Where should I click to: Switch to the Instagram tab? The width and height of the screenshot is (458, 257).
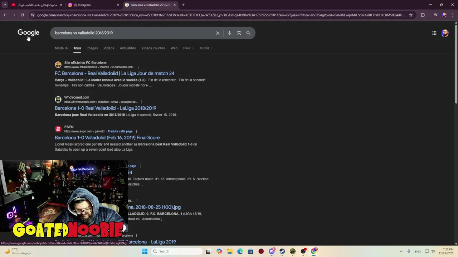(94, 5)
